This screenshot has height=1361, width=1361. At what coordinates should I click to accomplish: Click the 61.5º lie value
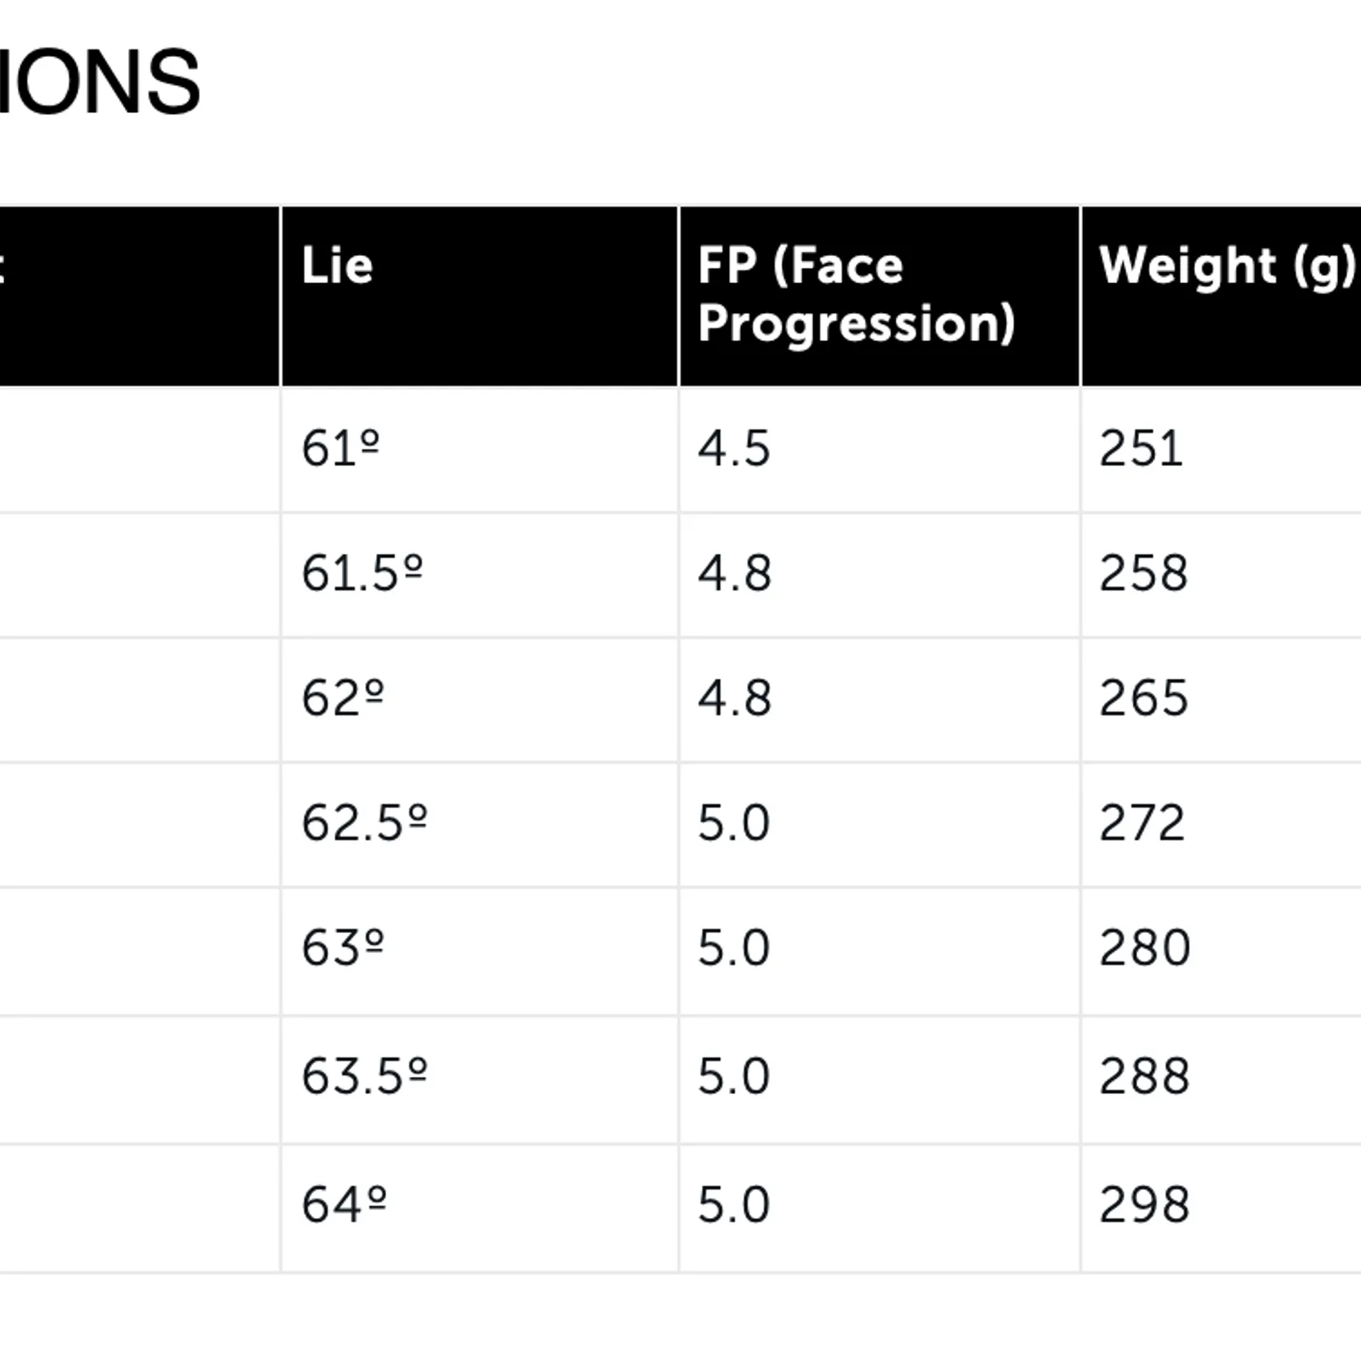coord(362,573)
